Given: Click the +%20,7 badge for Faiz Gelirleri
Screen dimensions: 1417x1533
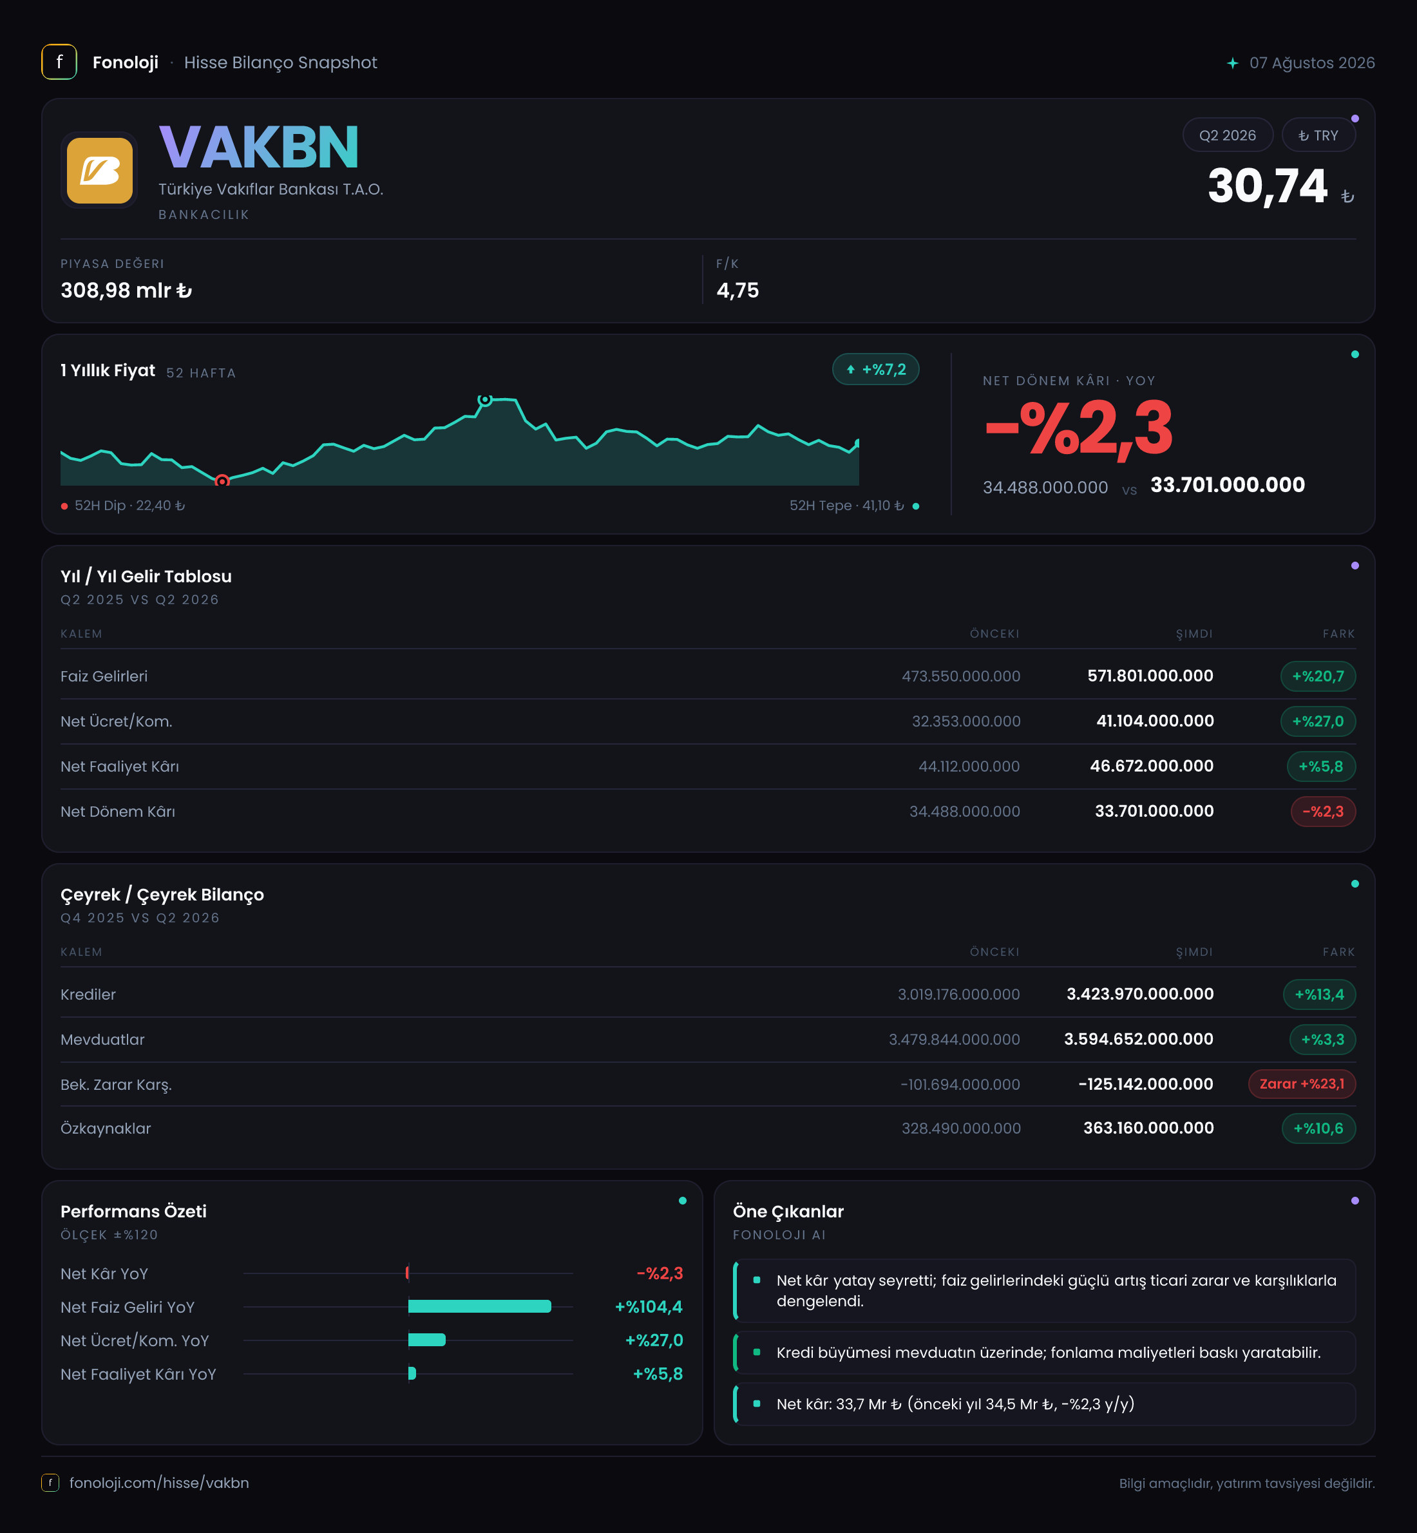Looking at the screenshot, I should (x=1317, y=676).
